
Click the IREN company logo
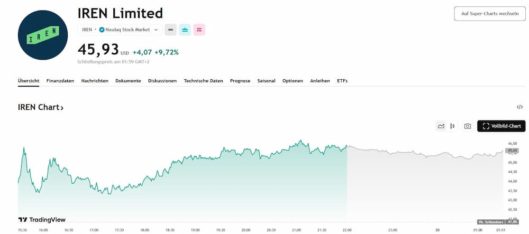click(x=43, y=35)
